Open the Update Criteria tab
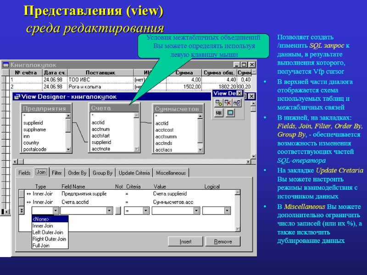The width and height of the screenshot is (367, 275). click(x=134, y=173)
